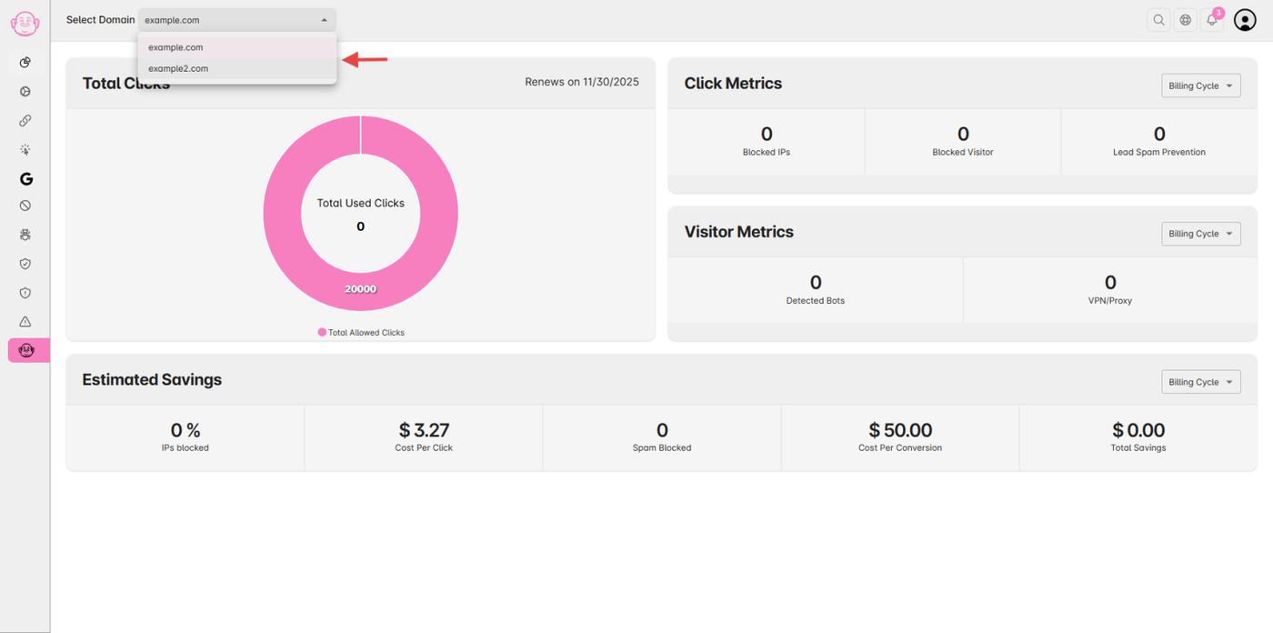The width and height of the screenshot is (1273, 633).
Task: Open the pie chart dashboard icon
Action: point(25,62)
